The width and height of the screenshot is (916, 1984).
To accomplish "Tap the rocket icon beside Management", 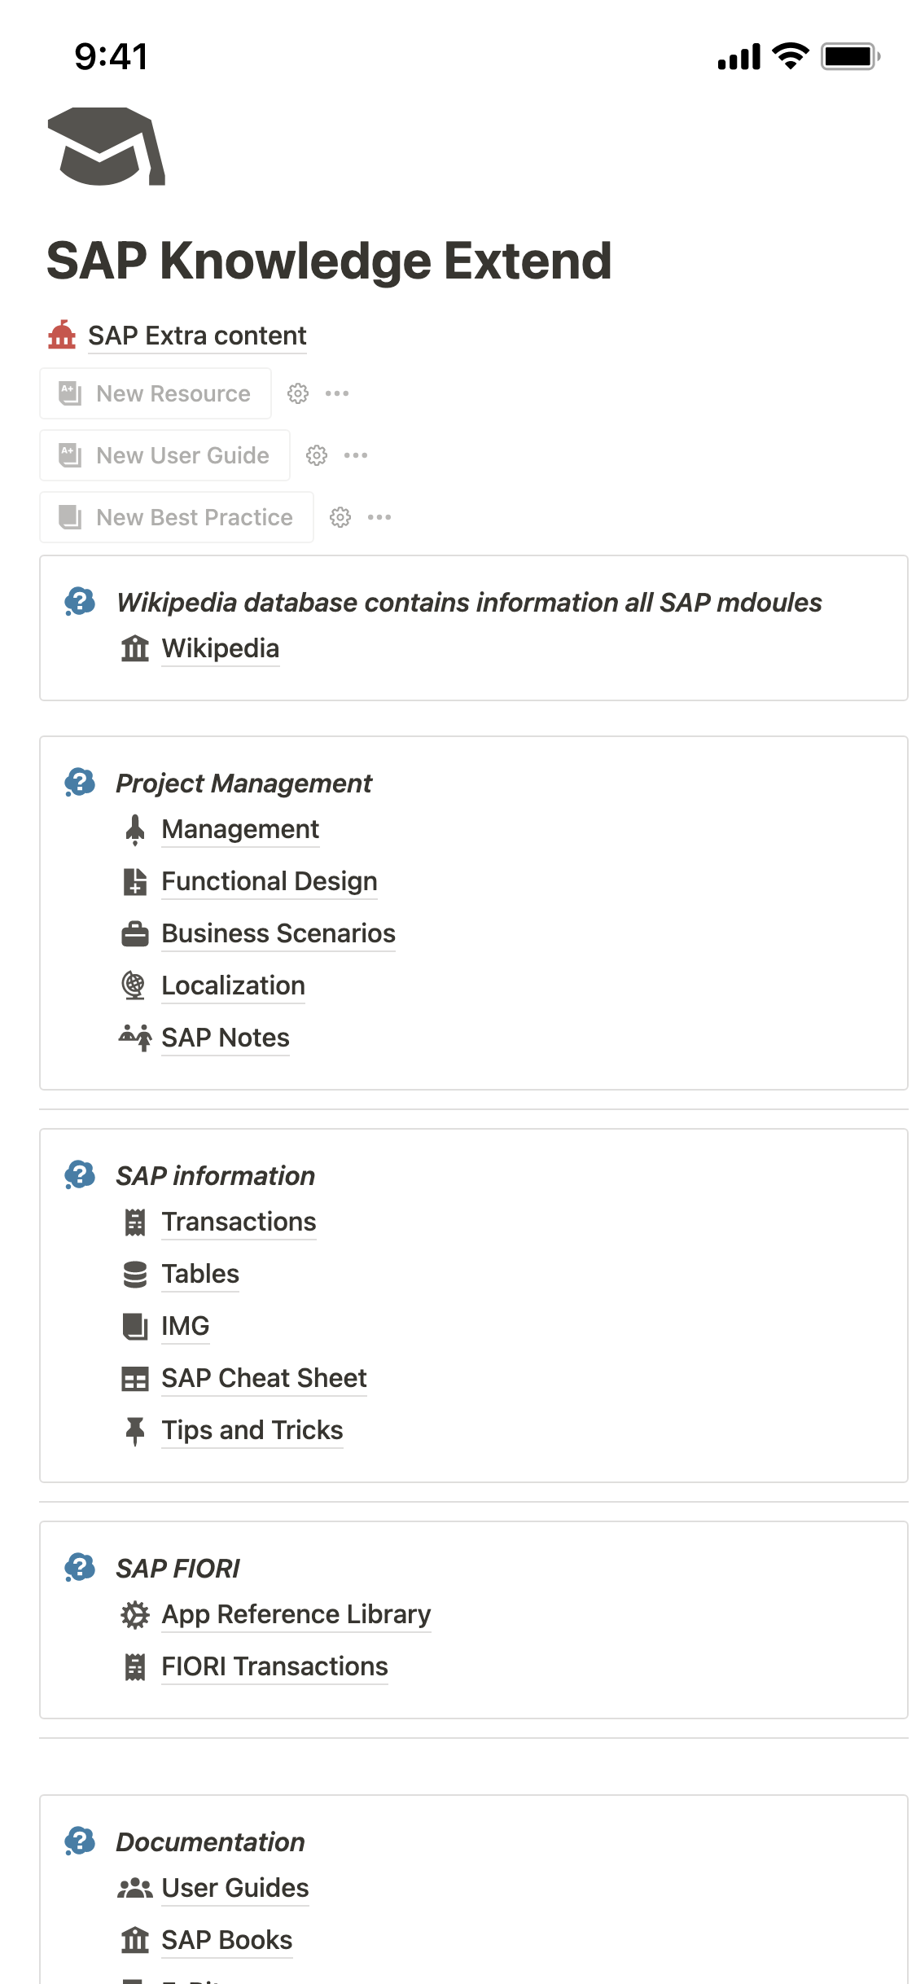I will 135,829.
